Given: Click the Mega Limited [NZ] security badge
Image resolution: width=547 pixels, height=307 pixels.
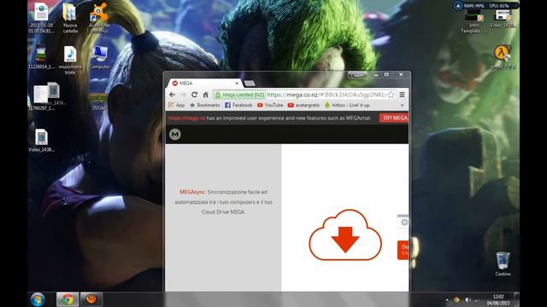Looking at the screenshot, I should [x=239, y=95].
